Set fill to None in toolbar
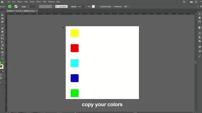This screenshot has height=113, width=202. (x=3, y=71)
